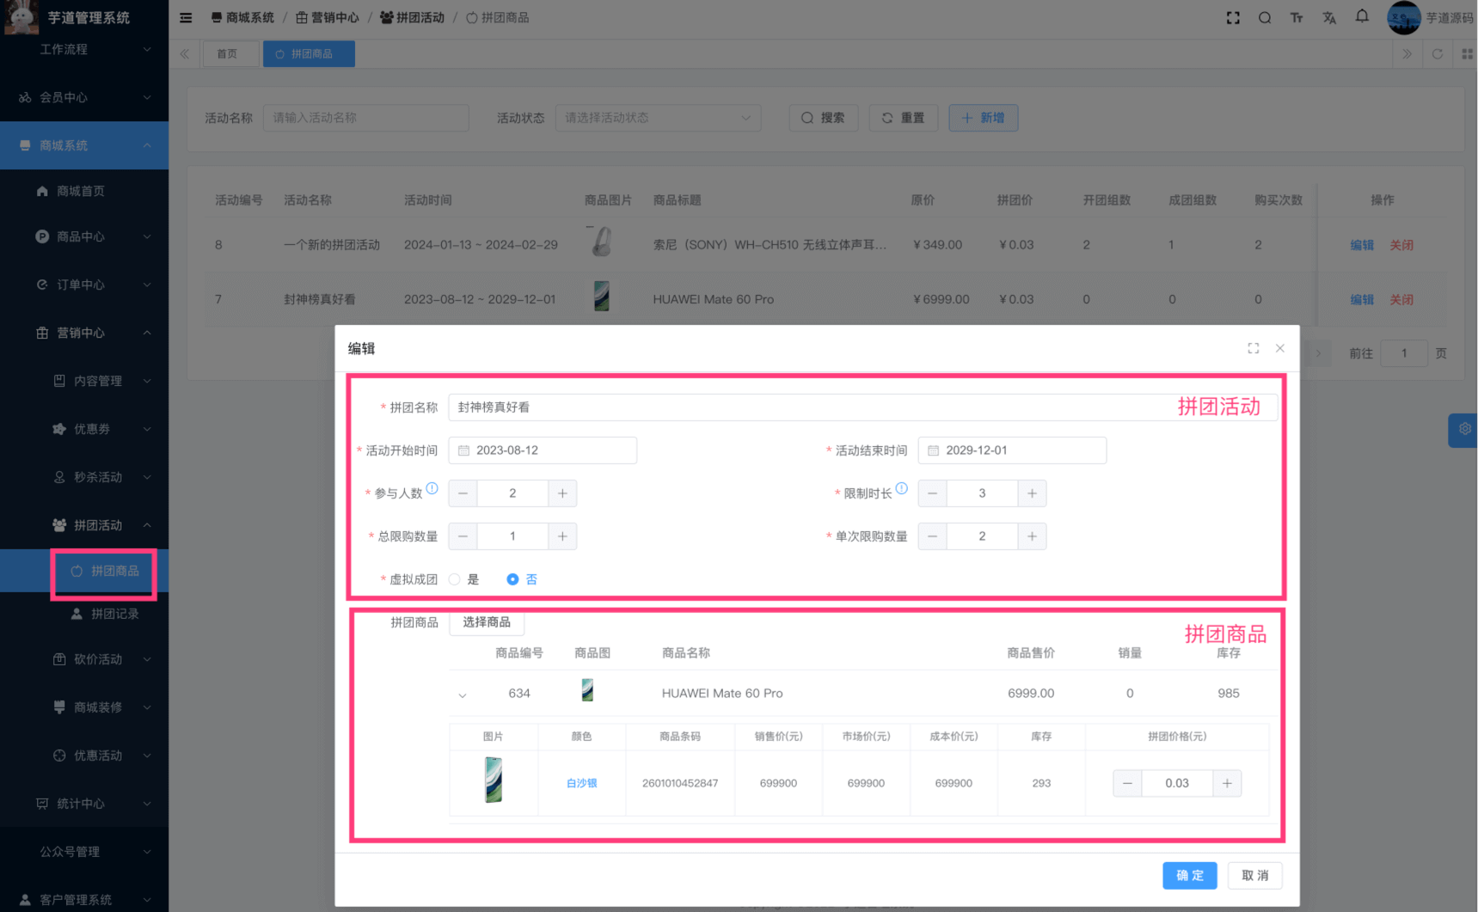
Task: Select 是 for 虚拟成团
Action: (x=455, y=579)
